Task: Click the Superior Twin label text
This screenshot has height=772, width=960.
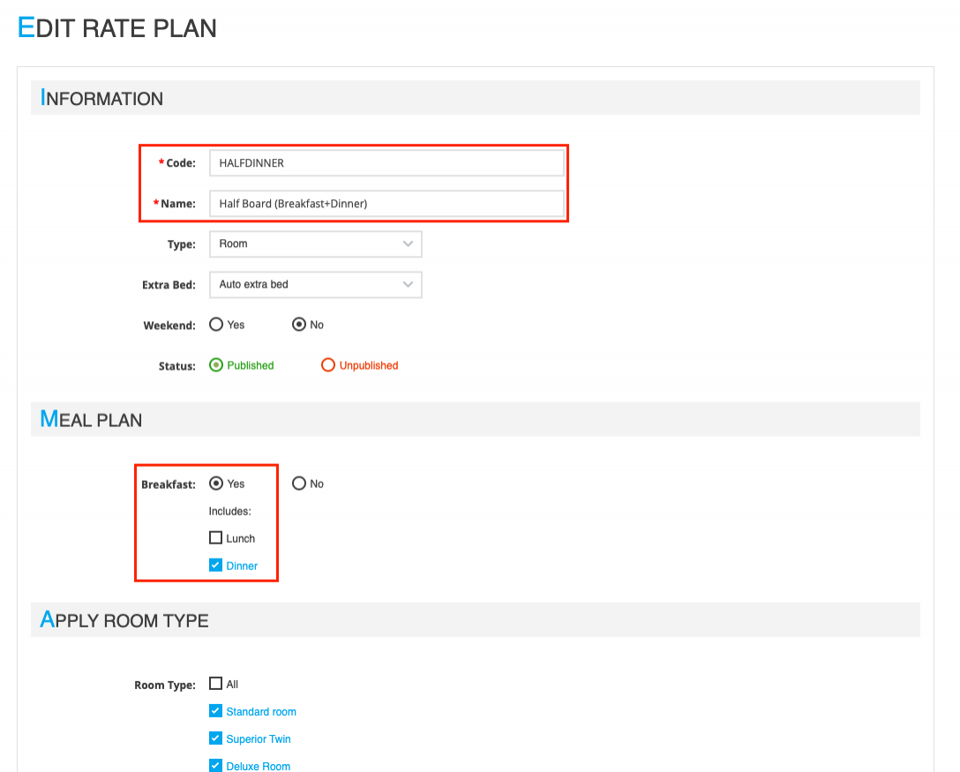Action: click(x=259, y=739)
